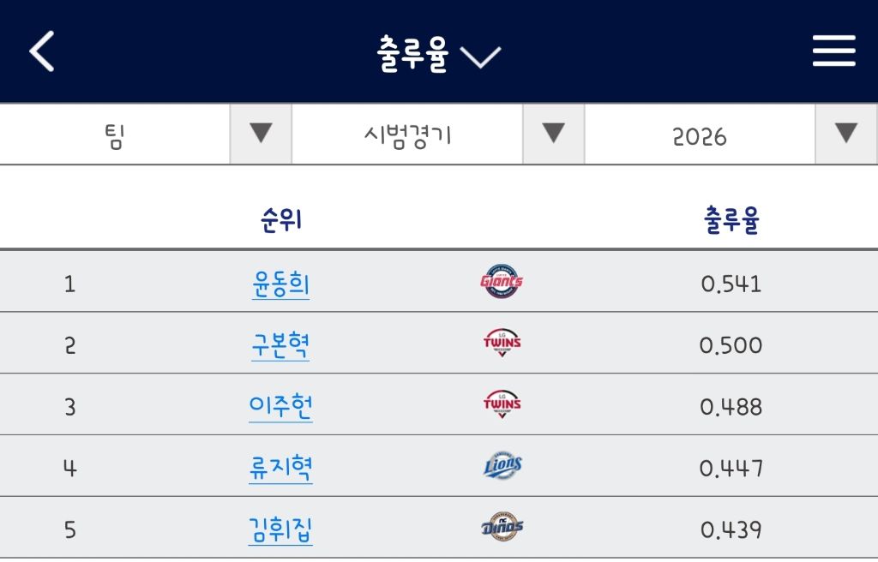The width and height of the screenshot is (878, 562).
Task: Click the Lotte Giants team logo
Action: point(501,281)
